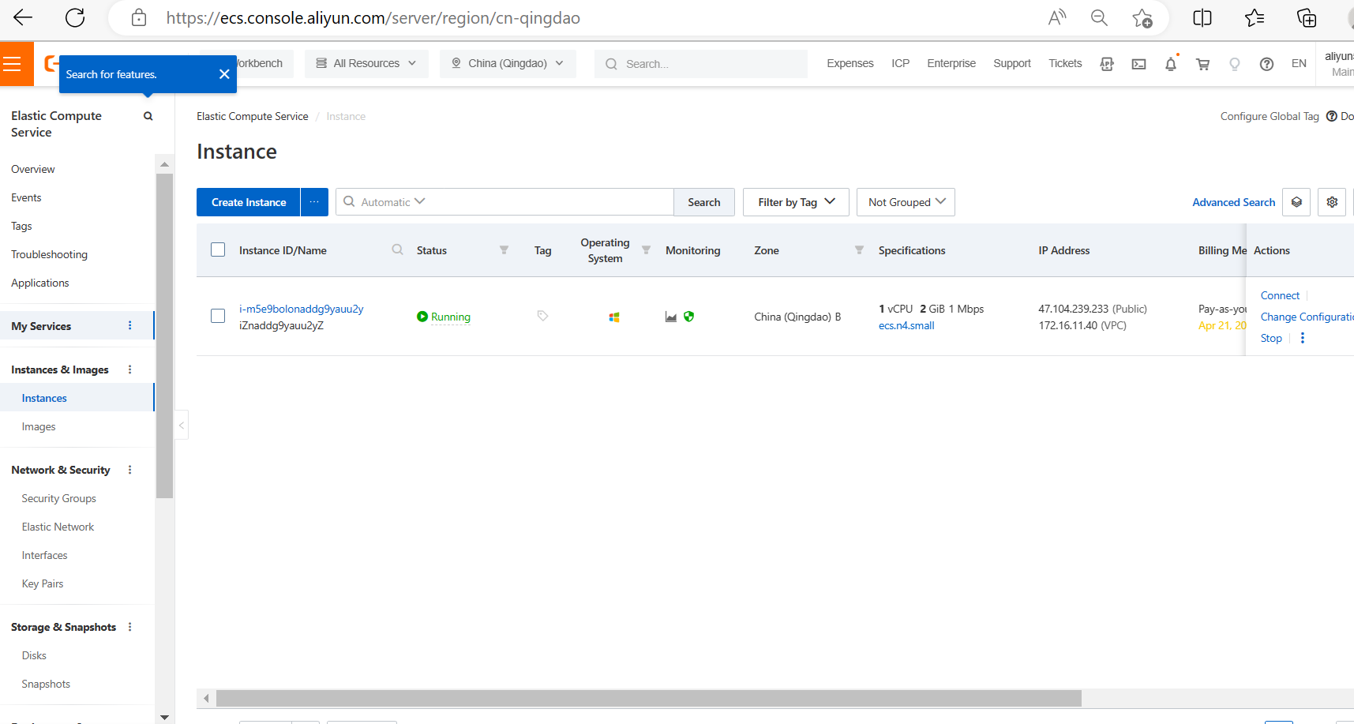Open the hamburger menu icon

12,64
